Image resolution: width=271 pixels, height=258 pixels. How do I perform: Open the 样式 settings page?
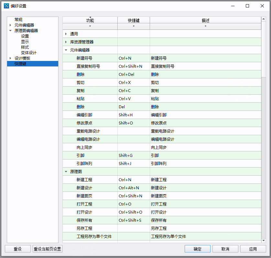pyautogui.click(x=25, y=47)
